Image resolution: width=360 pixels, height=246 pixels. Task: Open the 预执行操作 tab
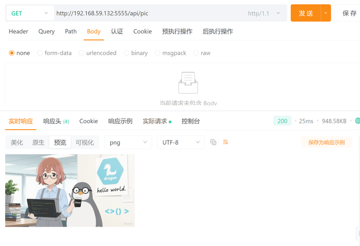click(x=177, y=31)
